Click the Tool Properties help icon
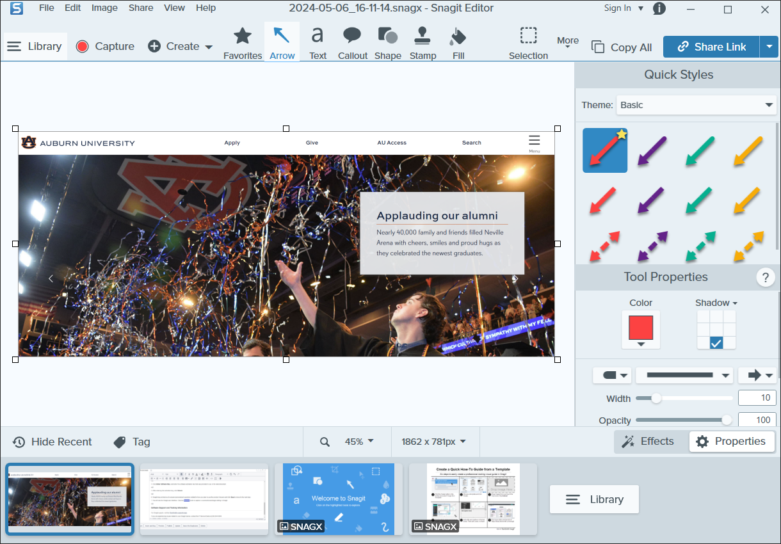The height and width of the screenshot is (544, 781). (x=766, y=277)
